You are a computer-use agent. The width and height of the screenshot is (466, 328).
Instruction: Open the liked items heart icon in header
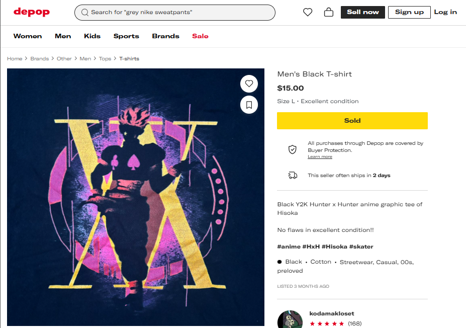point(308,12)
